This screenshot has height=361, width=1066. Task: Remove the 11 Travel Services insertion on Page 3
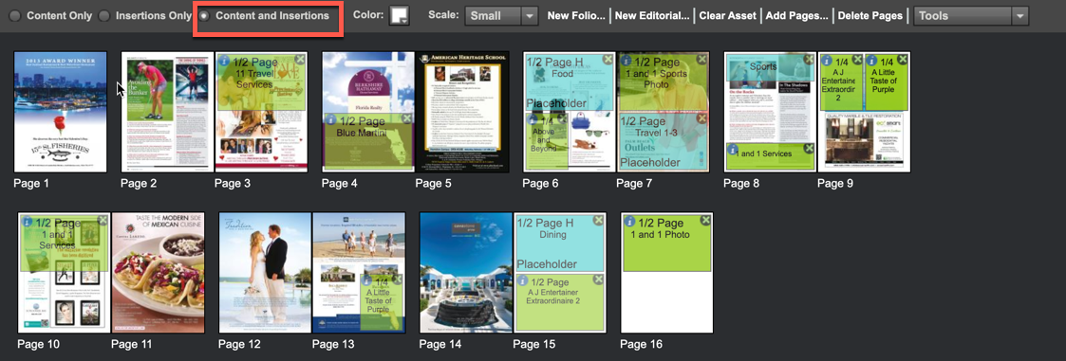(x=301, y=60)
